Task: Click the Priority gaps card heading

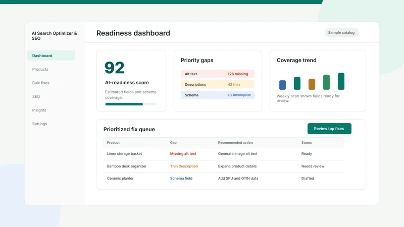Action: 197,60
